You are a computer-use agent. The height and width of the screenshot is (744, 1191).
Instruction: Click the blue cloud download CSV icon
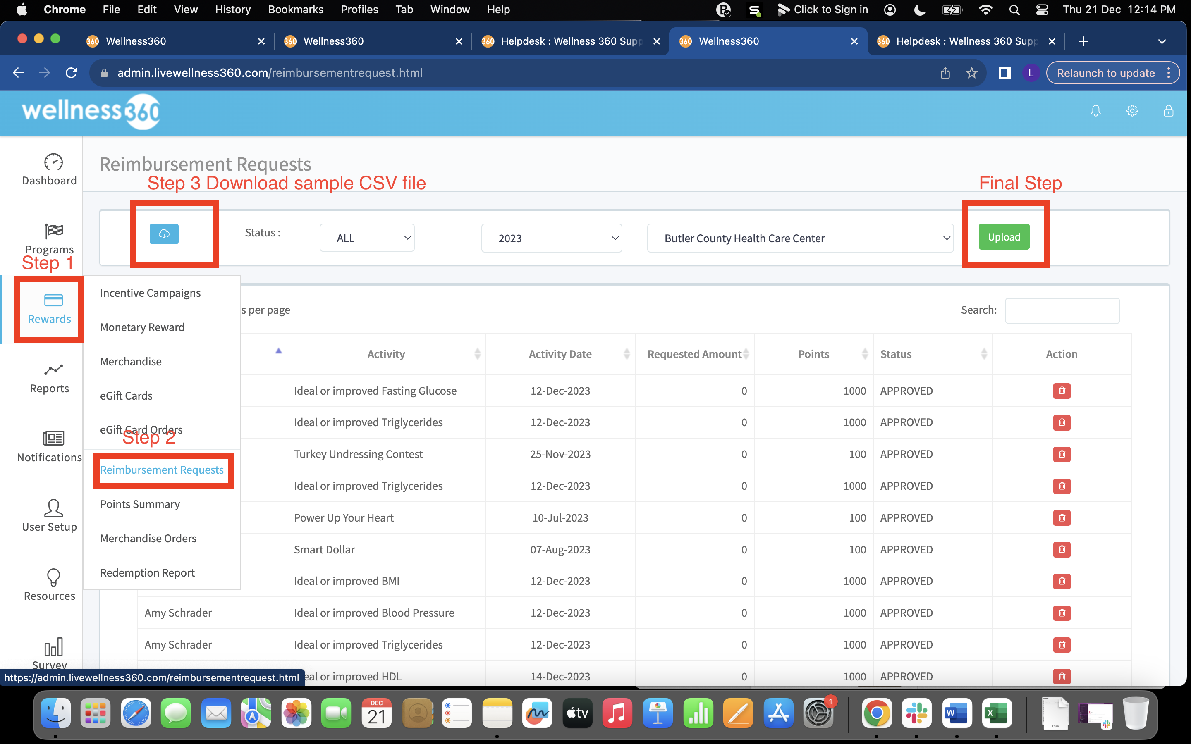point(164,234)
